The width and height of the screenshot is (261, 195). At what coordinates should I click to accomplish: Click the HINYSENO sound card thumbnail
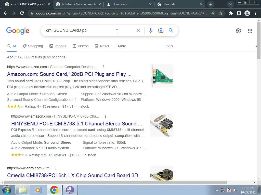click(162, 125)
